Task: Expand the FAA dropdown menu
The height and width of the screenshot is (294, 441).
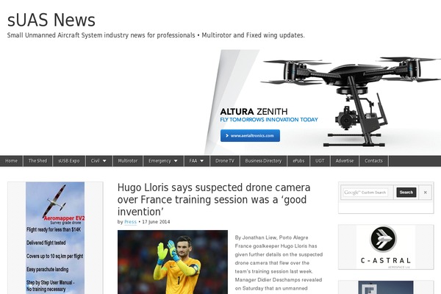Action: tap(196, 161)
